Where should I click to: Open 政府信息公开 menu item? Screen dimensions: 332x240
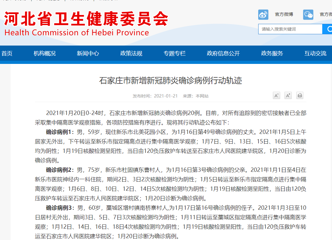pos(223,53)
